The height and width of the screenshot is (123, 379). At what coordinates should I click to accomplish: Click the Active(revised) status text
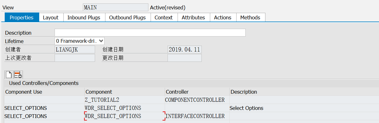(x=168, y=7)
